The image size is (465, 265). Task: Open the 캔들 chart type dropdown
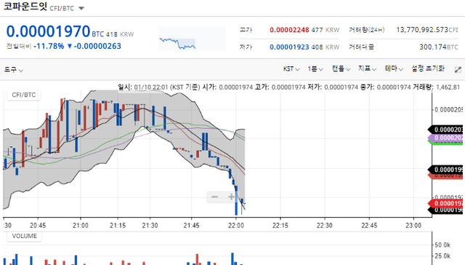(x=341, y=69)
